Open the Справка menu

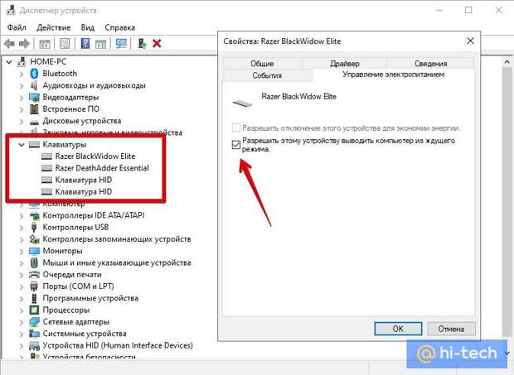pos(120,27)
